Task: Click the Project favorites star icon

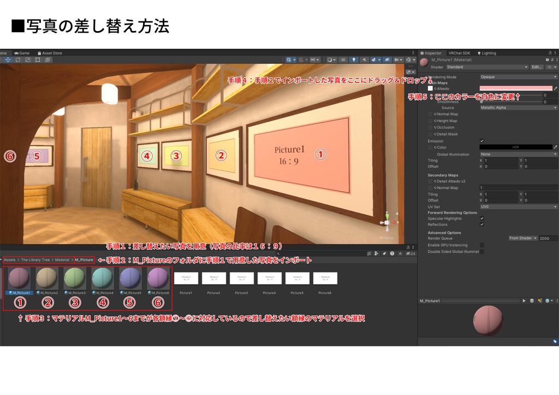Action: tap(400, 254)
